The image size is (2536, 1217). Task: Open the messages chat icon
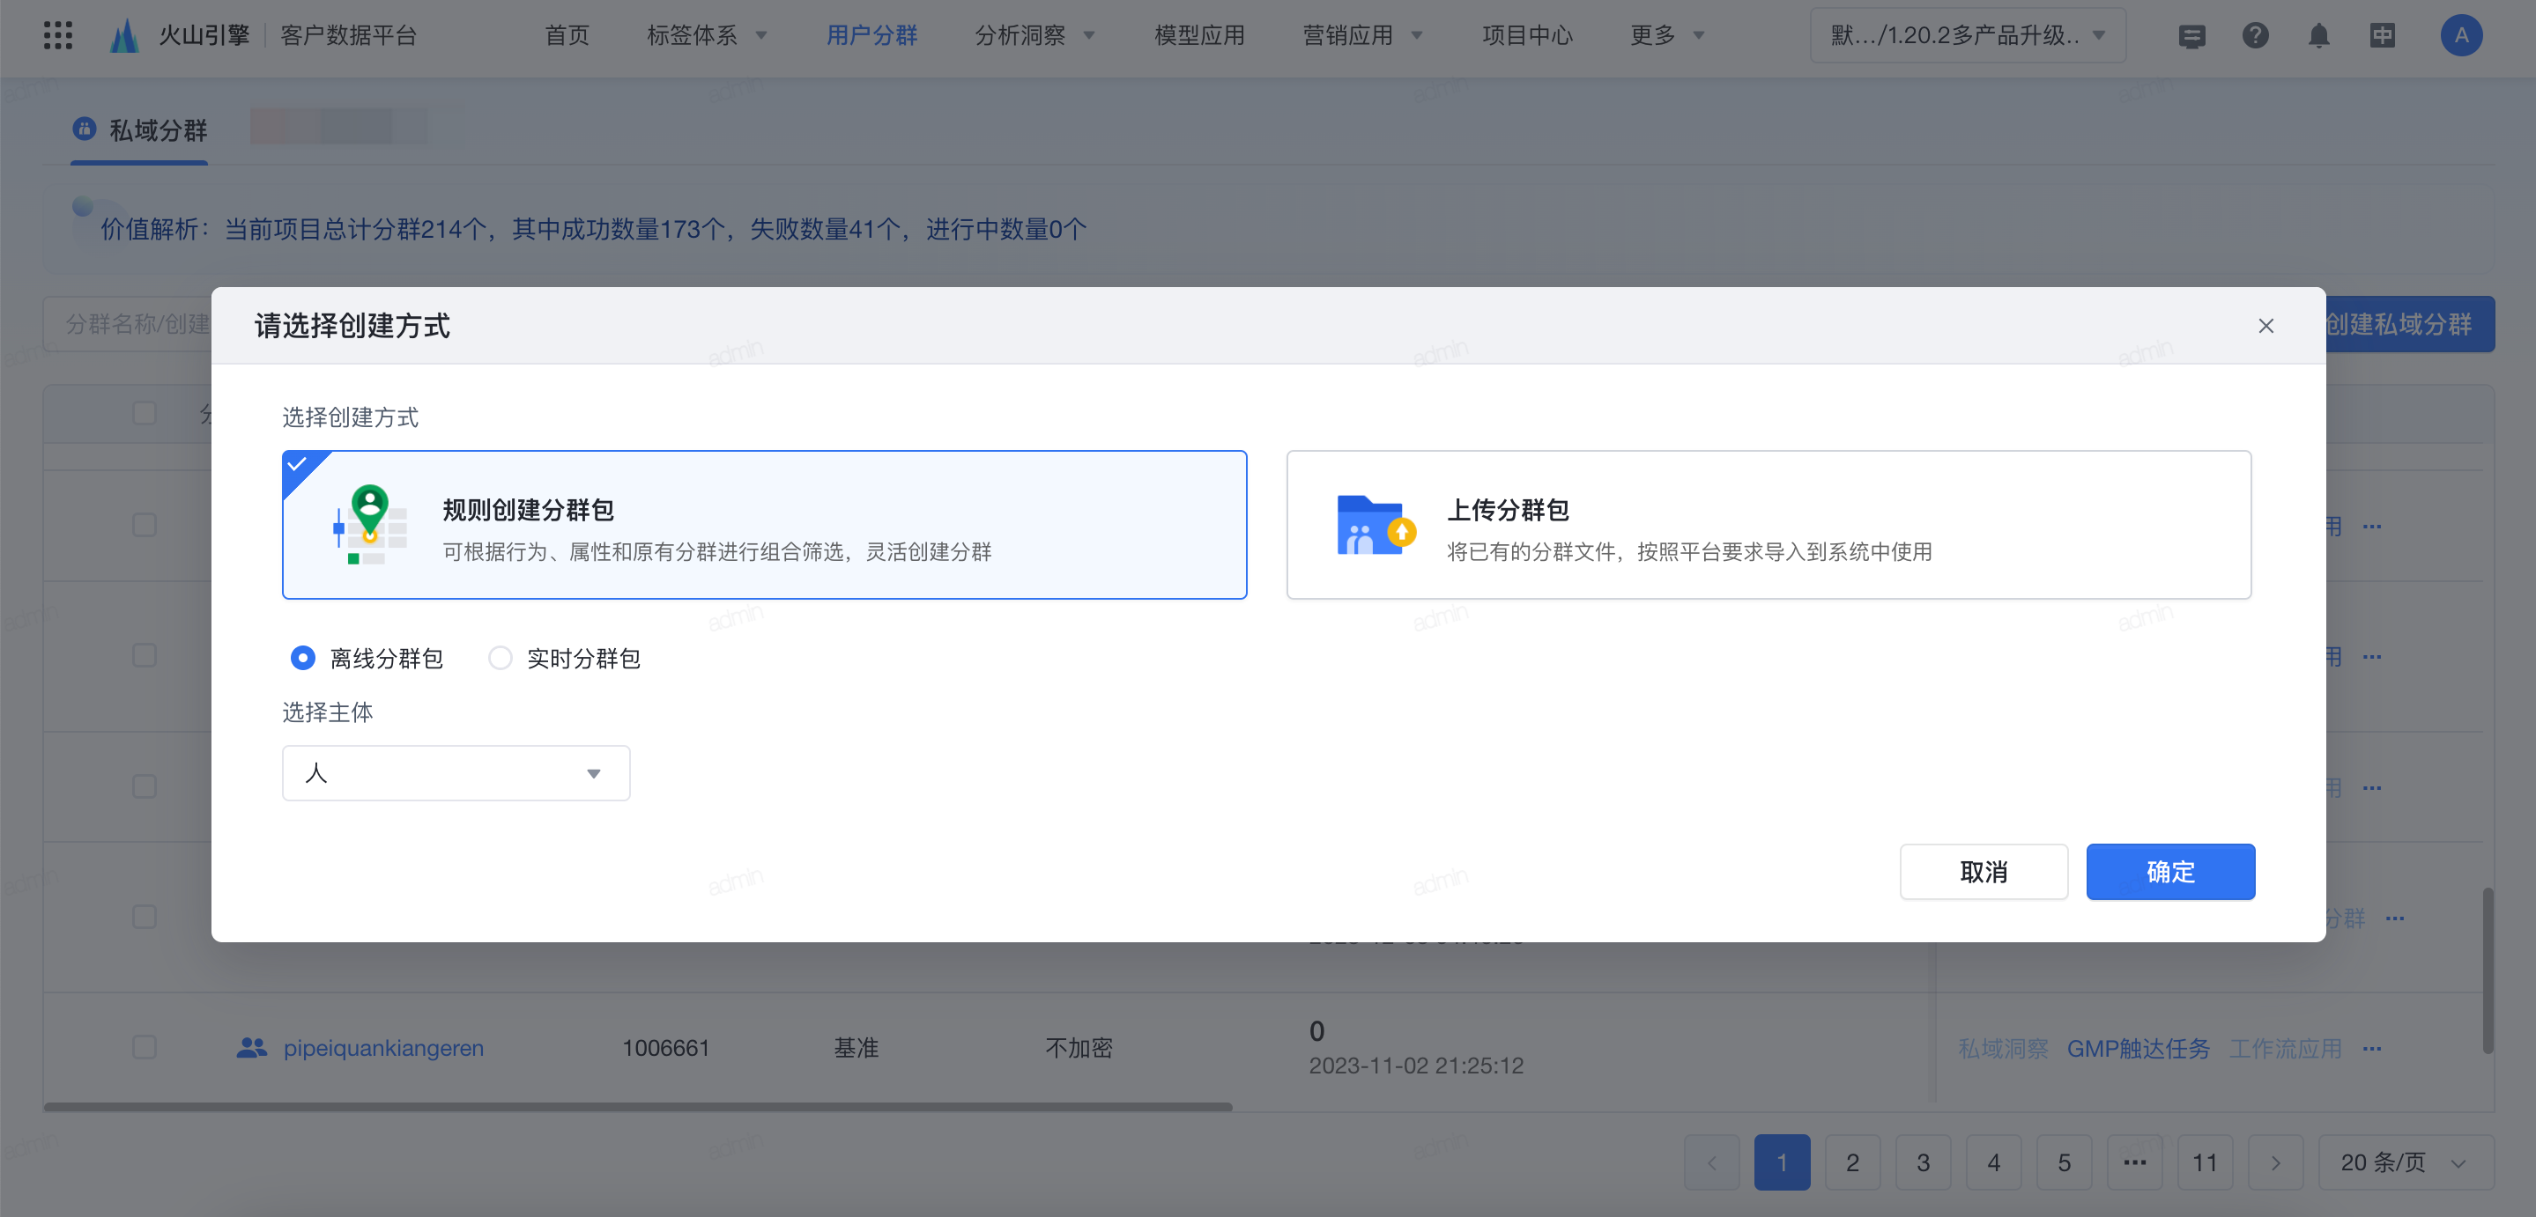pos(2191,36)
